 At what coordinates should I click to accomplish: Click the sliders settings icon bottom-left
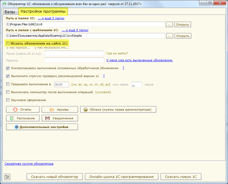7,177
